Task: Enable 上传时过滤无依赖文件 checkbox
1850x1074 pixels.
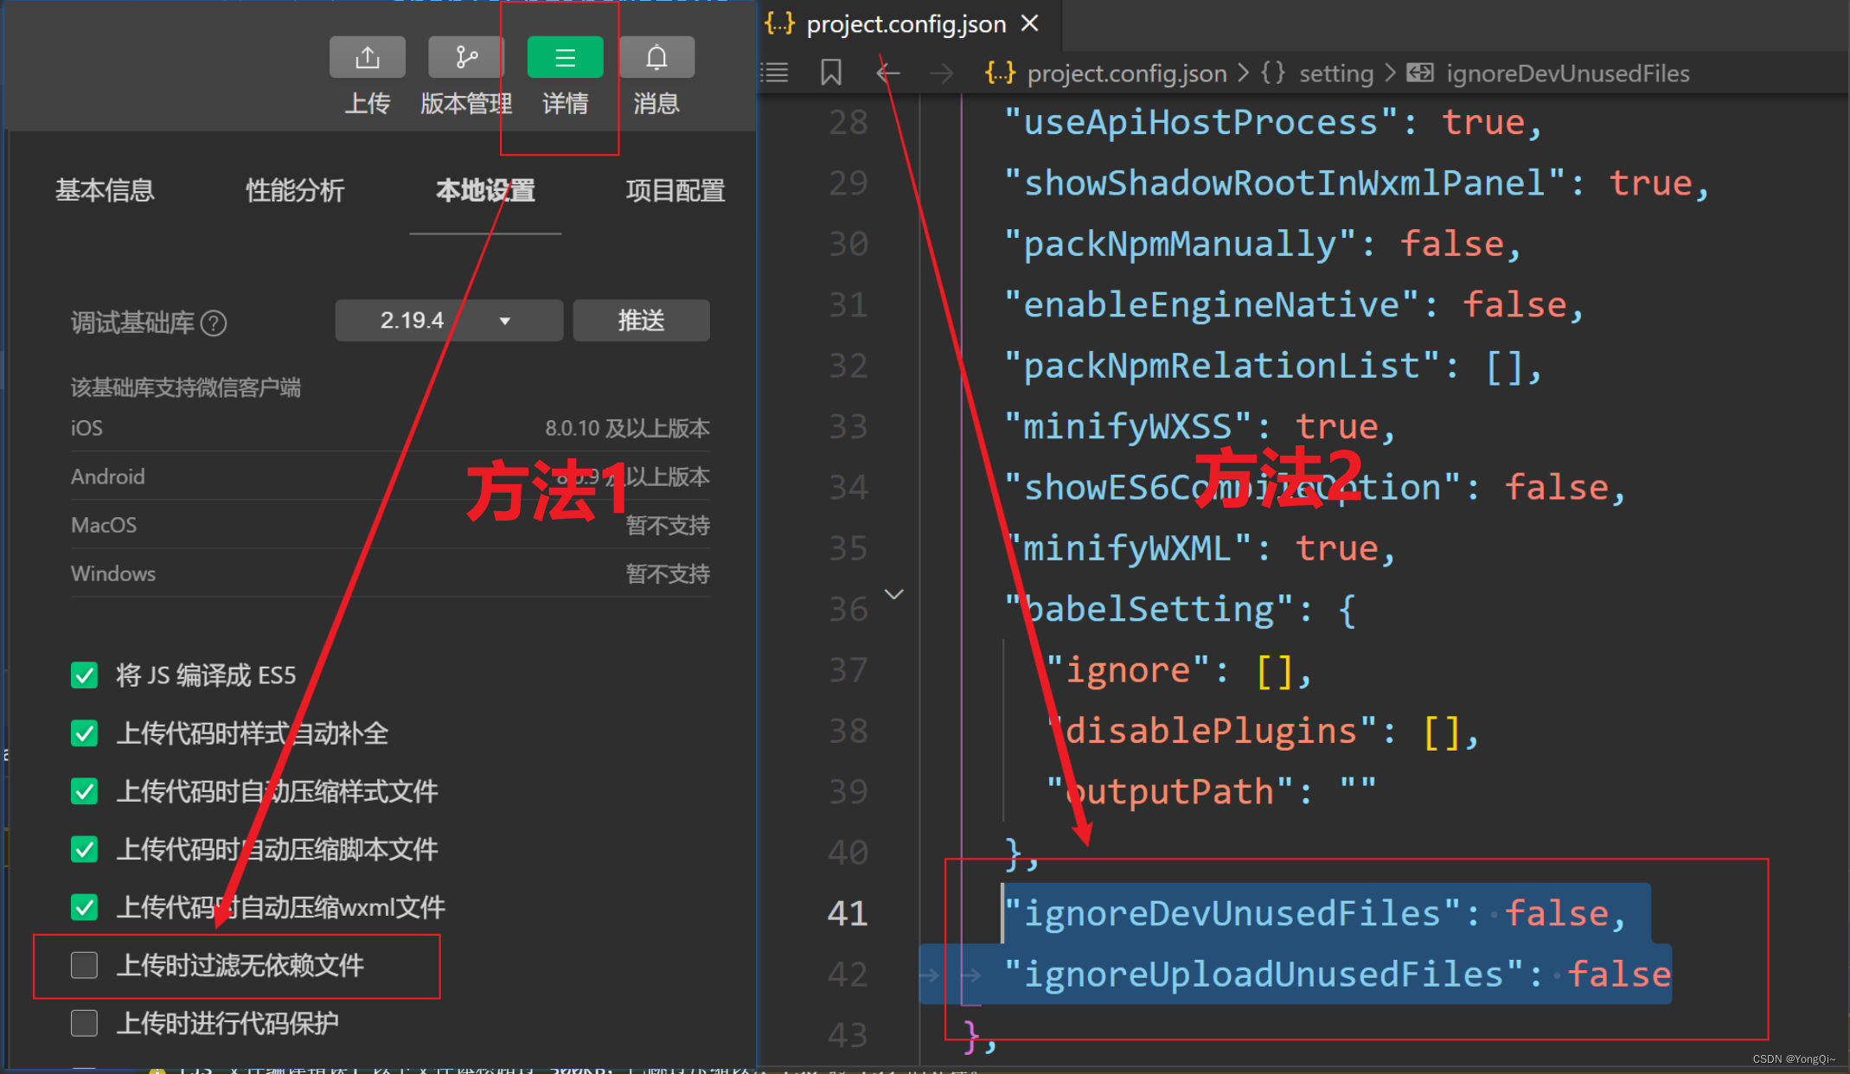Action: coord(84,965)
